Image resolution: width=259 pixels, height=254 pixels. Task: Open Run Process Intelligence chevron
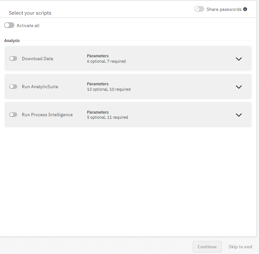(239, 115)
